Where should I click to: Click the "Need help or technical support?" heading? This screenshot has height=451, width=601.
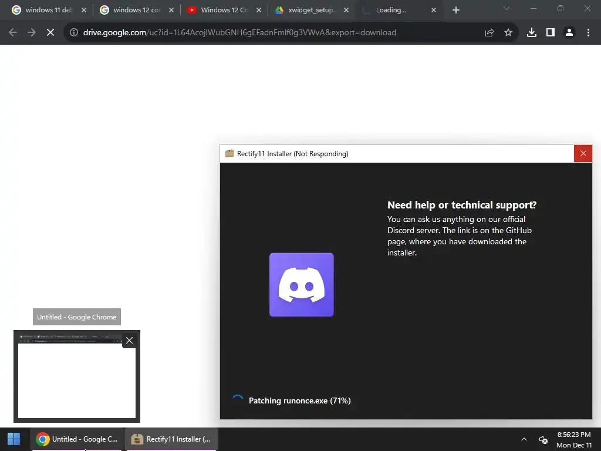point(462,205)
